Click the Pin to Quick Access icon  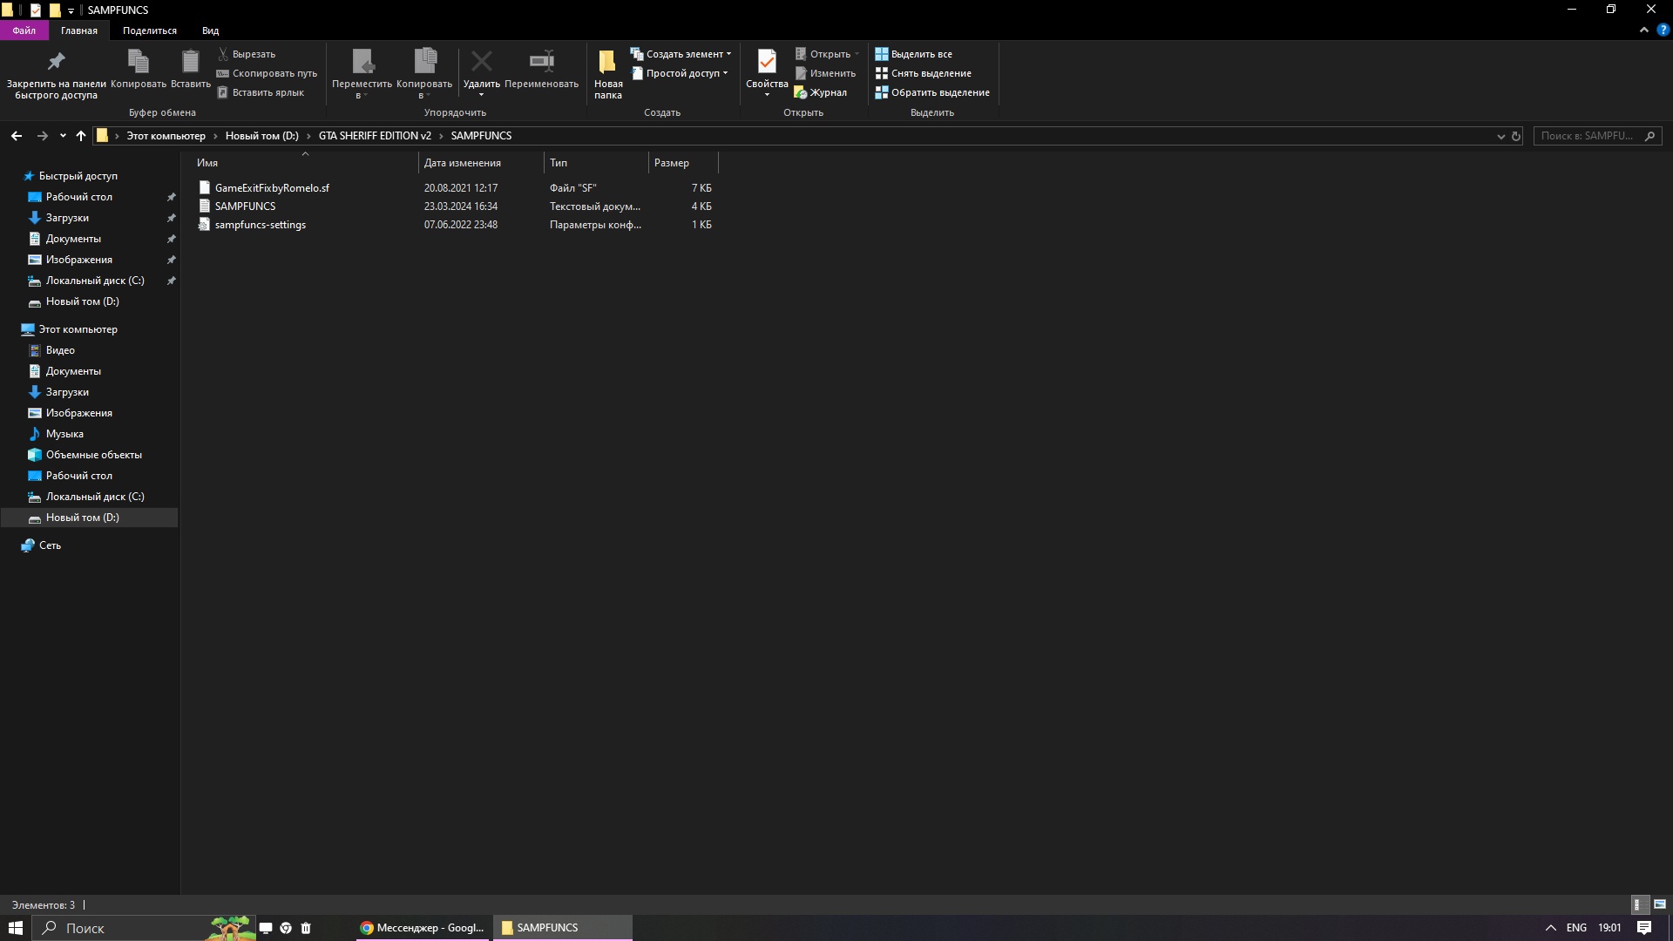(56, 62)
